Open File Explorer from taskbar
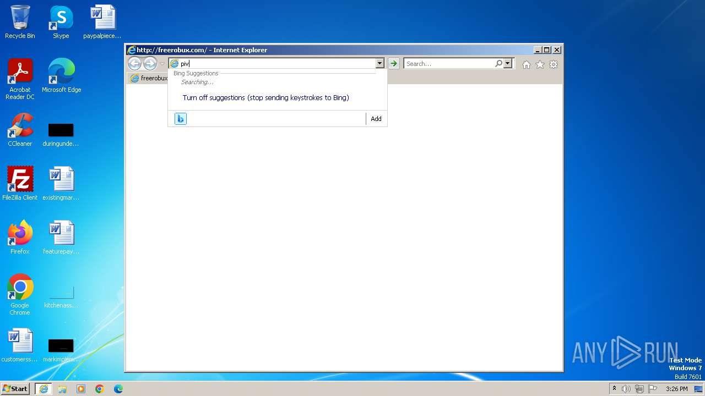The image size is (705, 396). (62, 389)
